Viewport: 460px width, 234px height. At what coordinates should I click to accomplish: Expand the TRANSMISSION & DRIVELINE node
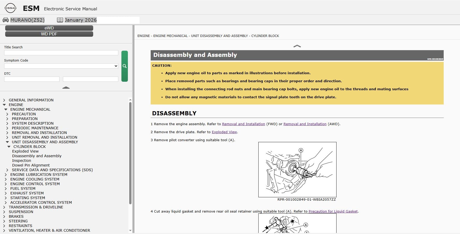click(x=4, y=207)
